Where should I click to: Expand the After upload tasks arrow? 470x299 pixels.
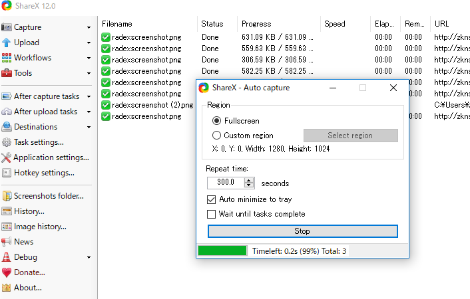pyautogui.click(x=89, y=112)
